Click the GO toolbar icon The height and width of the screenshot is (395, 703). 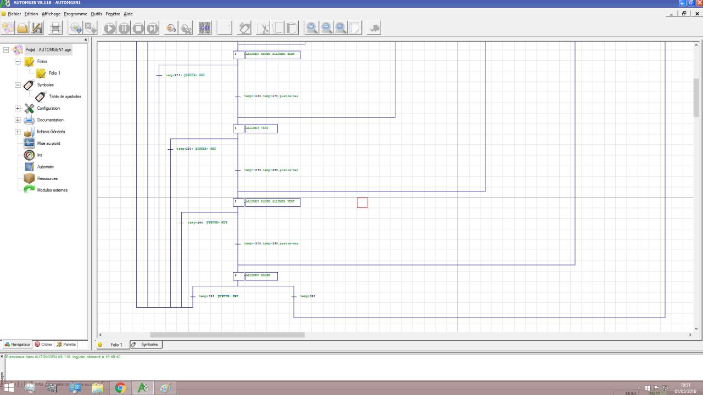coord(205,27)
